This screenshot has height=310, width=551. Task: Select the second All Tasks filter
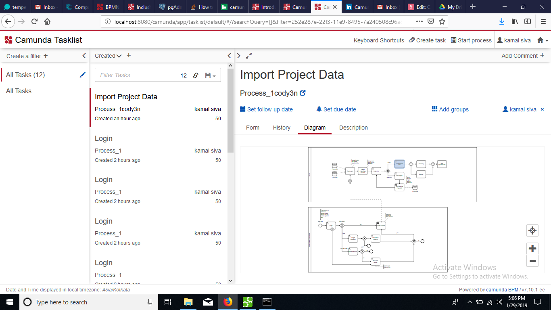click(x=19, y=91)
